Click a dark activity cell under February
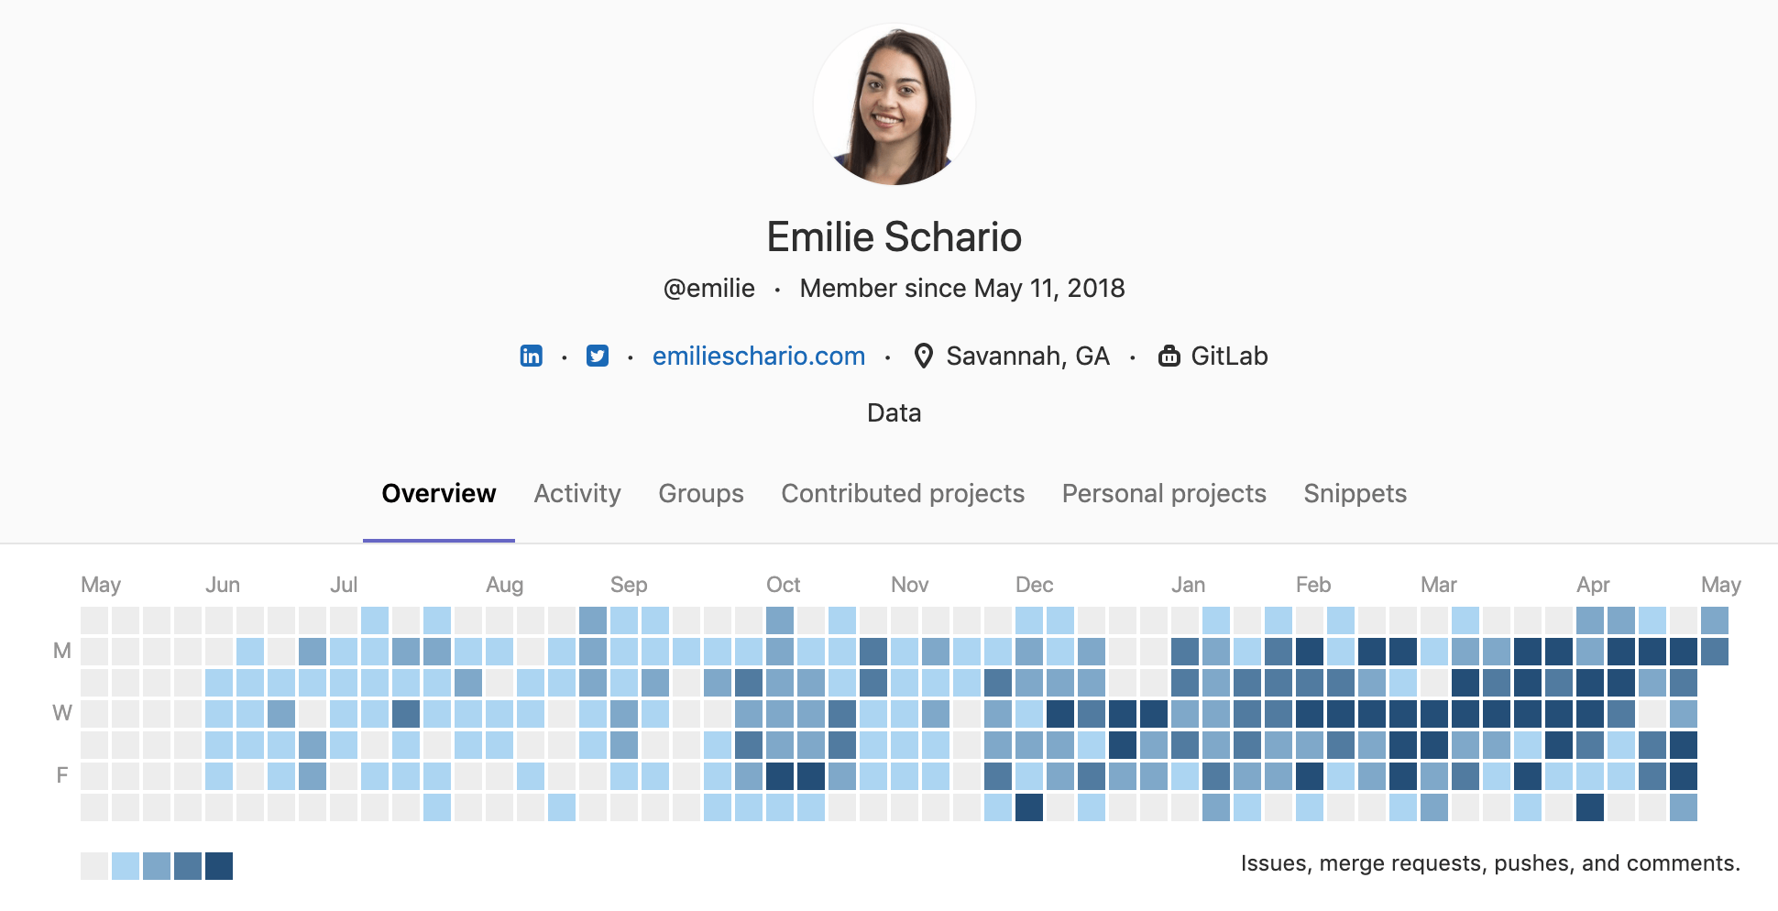 click(1308, 651)
